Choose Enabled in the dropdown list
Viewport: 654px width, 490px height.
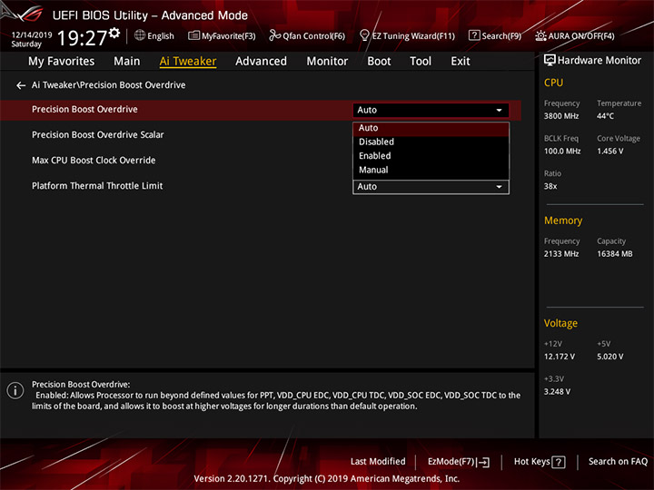point(431,156)
